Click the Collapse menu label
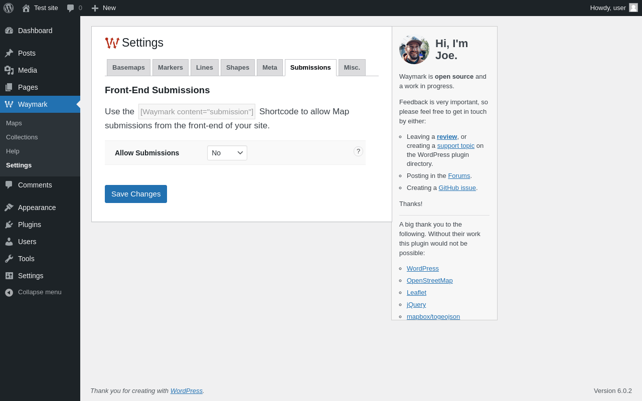The width and height of the screenshot is (642, 401). pos(40,292)
